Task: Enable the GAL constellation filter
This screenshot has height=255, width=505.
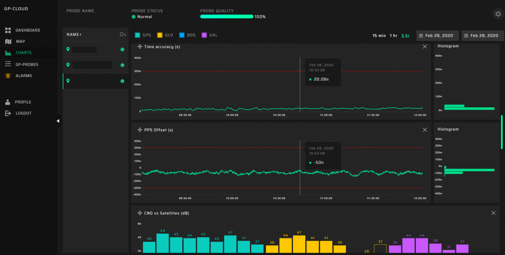Action: [204, 35]
